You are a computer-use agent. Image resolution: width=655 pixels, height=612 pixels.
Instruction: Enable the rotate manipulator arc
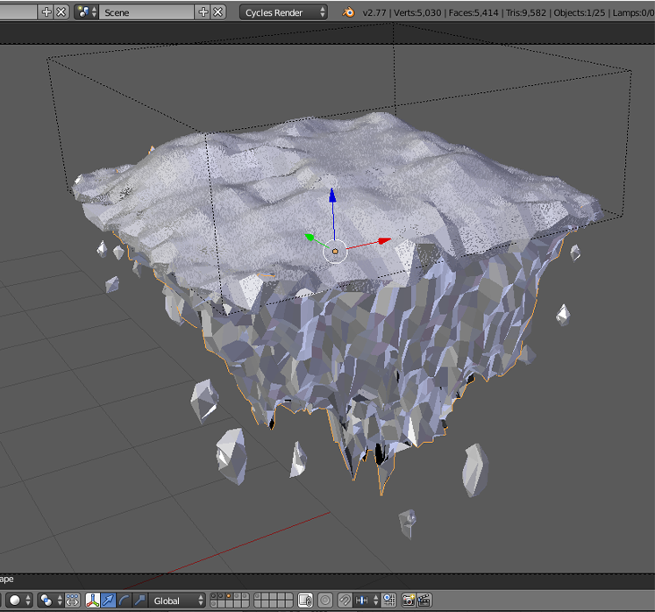point(124,601)
